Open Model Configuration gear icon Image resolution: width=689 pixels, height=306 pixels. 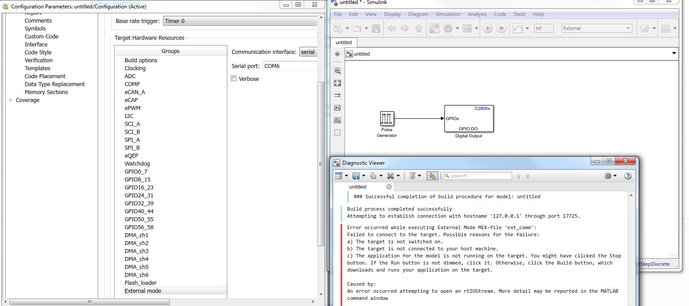pyautogui.click(x=448, y=28)
